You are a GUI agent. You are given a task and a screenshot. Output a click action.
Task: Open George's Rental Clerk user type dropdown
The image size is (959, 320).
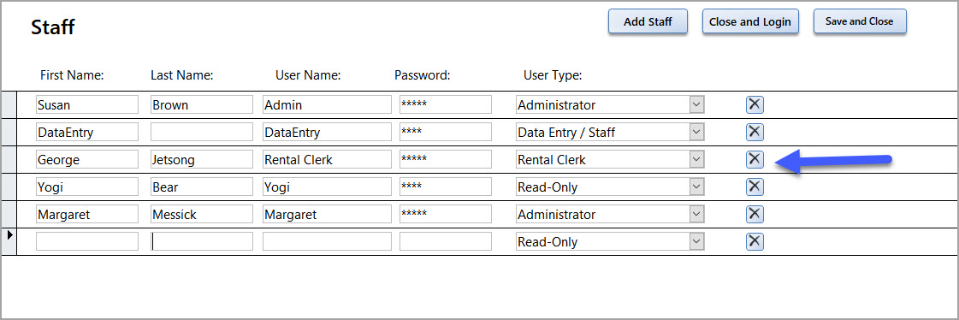coord(696,159)
